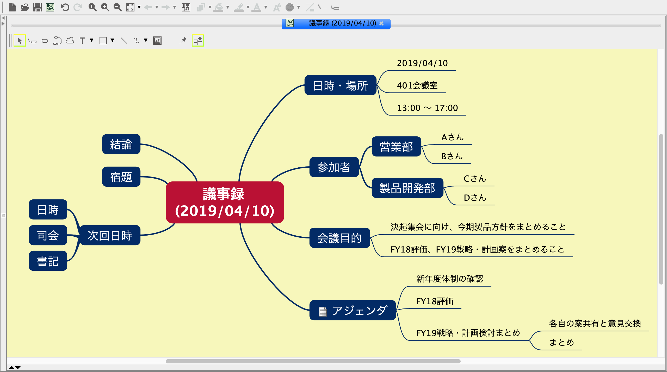Screen dimensions: 667x372
Task: Select the Topic creation tool
Action: coord(32,41)
